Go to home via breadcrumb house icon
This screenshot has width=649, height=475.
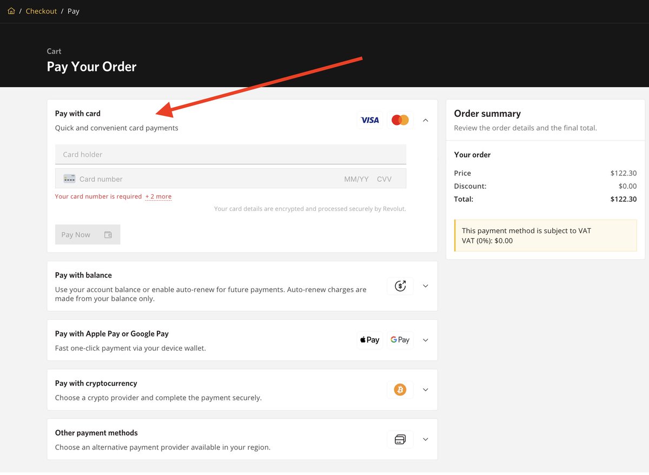(x=11, y=11)
